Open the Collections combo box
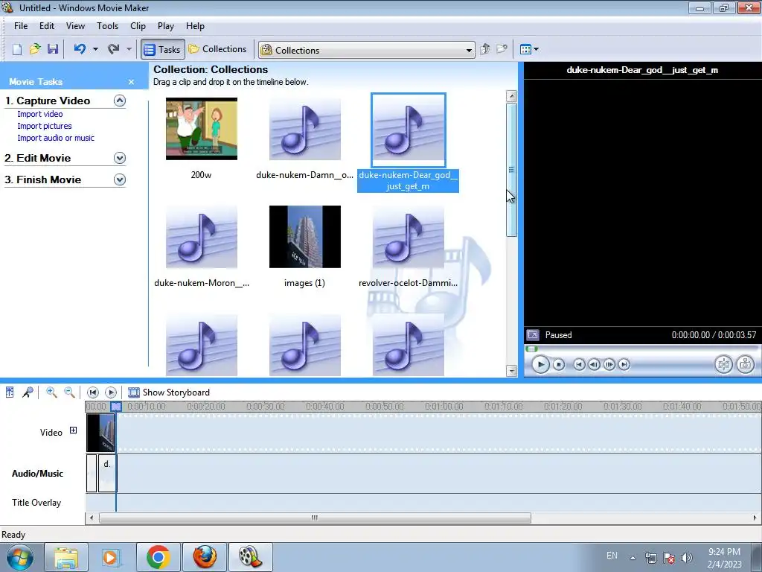The image size is (762, 572). click(366, 50)
